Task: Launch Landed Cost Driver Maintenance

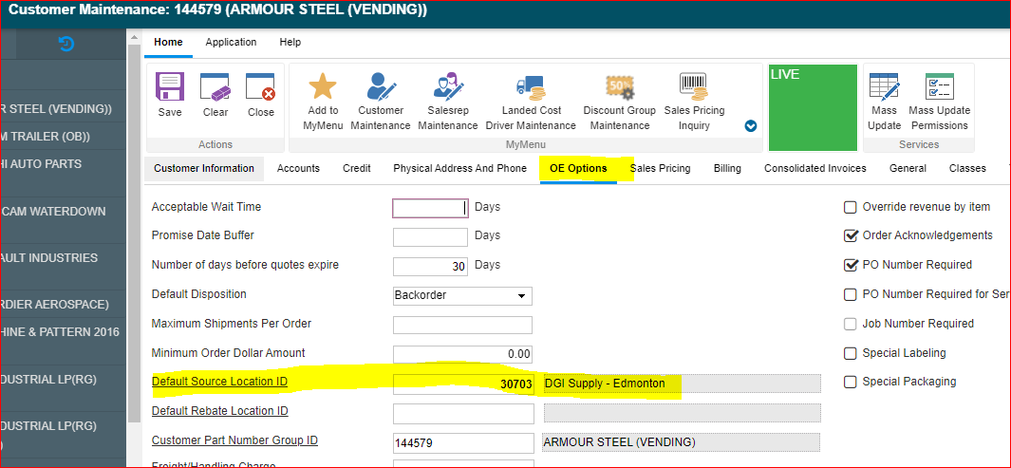Action: [531, 88]
